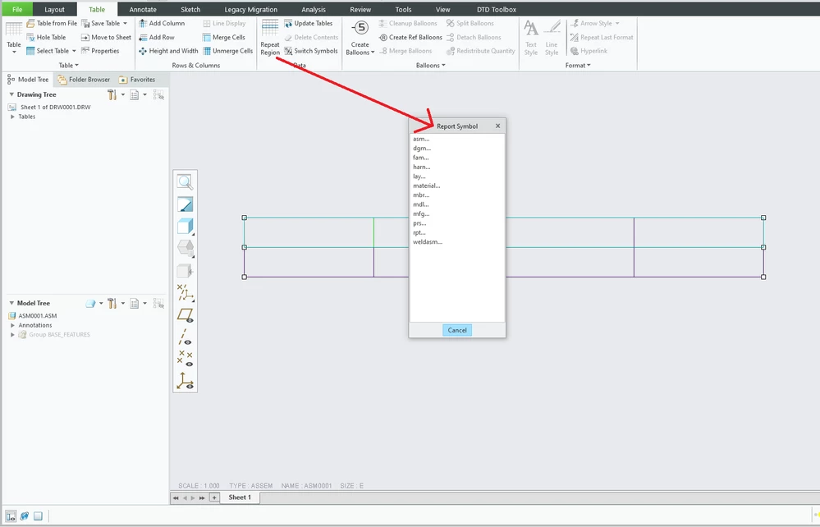Cancel the Report Symbol dialog
This screenshot has height=527, width=820.
457,331
